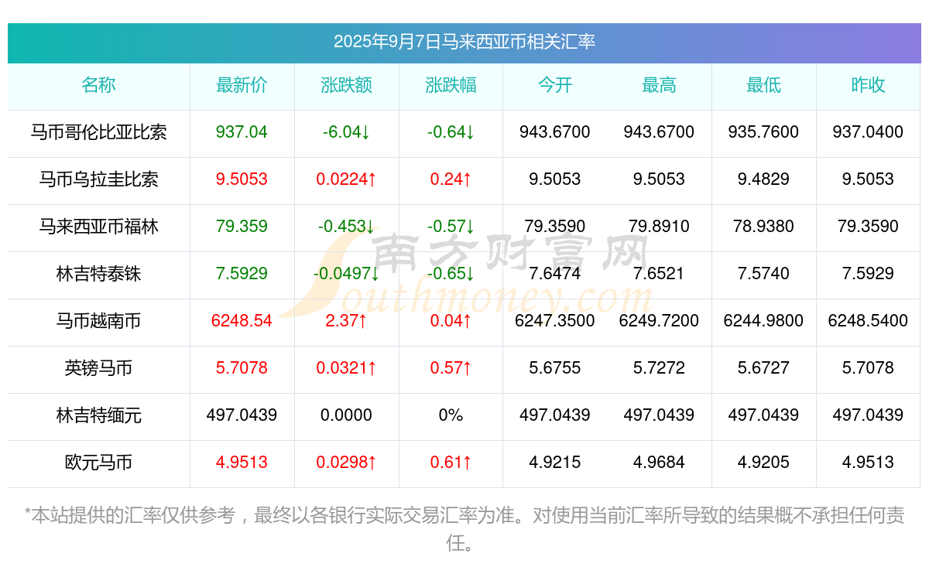
Task: Select the row name 马币越南币
Action: (98, 321)
